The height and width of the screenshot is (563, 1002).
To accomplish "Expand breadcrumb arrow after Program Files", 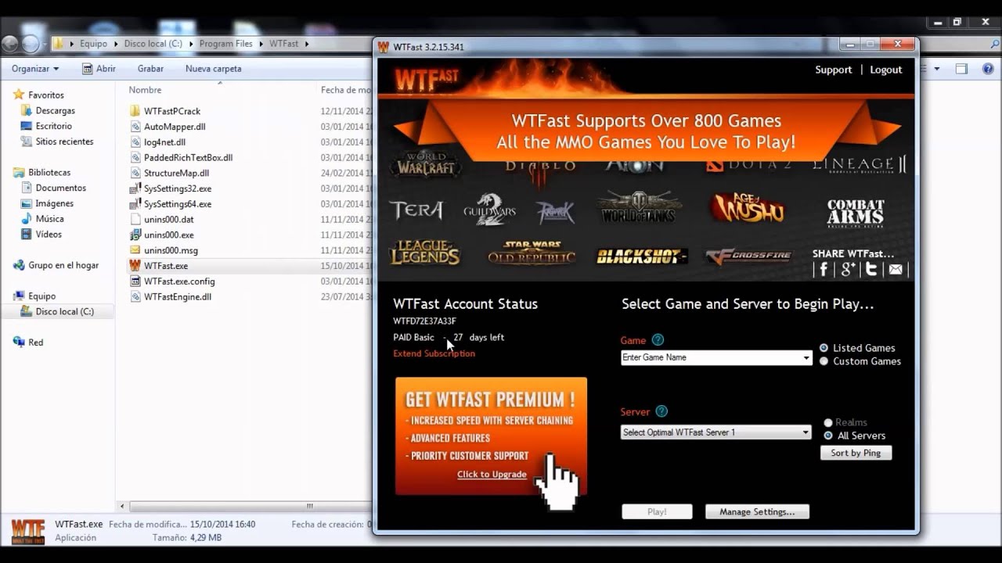I will [261, 44].
